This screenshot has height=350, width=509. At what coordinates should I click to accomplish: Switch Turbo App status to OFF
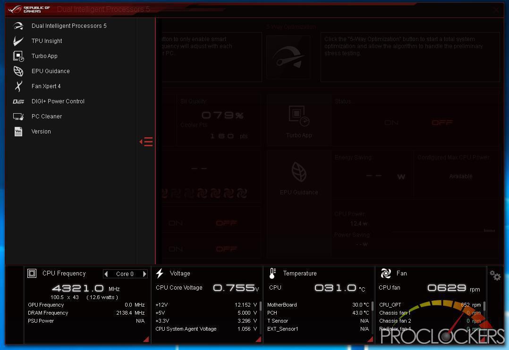click(442, 123)
